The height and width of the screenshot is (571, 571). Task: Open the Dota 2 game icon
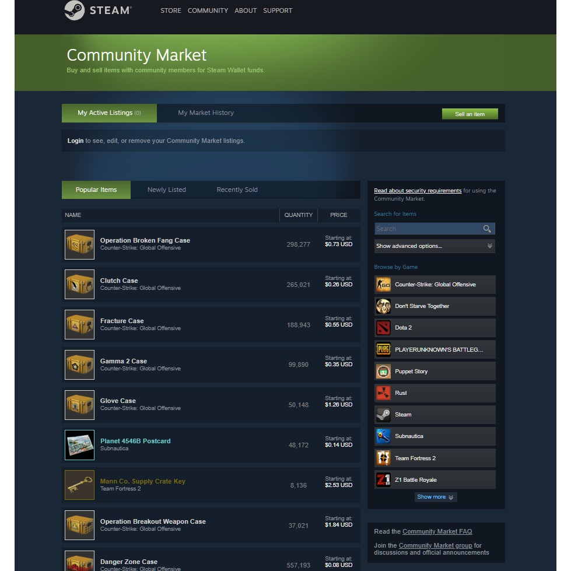point(383,328)
